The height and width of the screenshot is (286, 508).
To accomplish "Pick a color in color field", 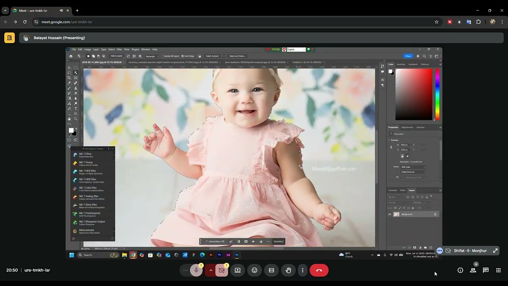I will click(414, 94).
